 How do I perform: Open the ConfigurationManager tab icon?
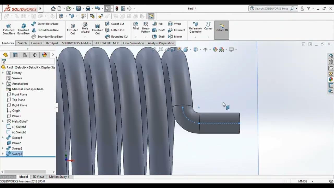[x=25, y=55]
